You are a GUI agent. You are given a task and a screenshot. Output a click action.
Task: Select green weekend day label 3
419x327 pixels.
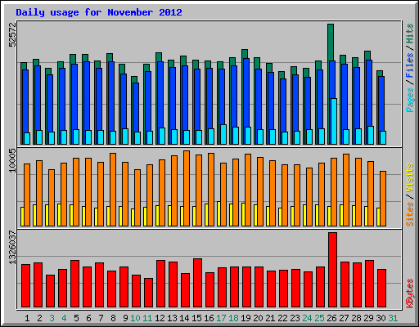(x=52, y=318)
